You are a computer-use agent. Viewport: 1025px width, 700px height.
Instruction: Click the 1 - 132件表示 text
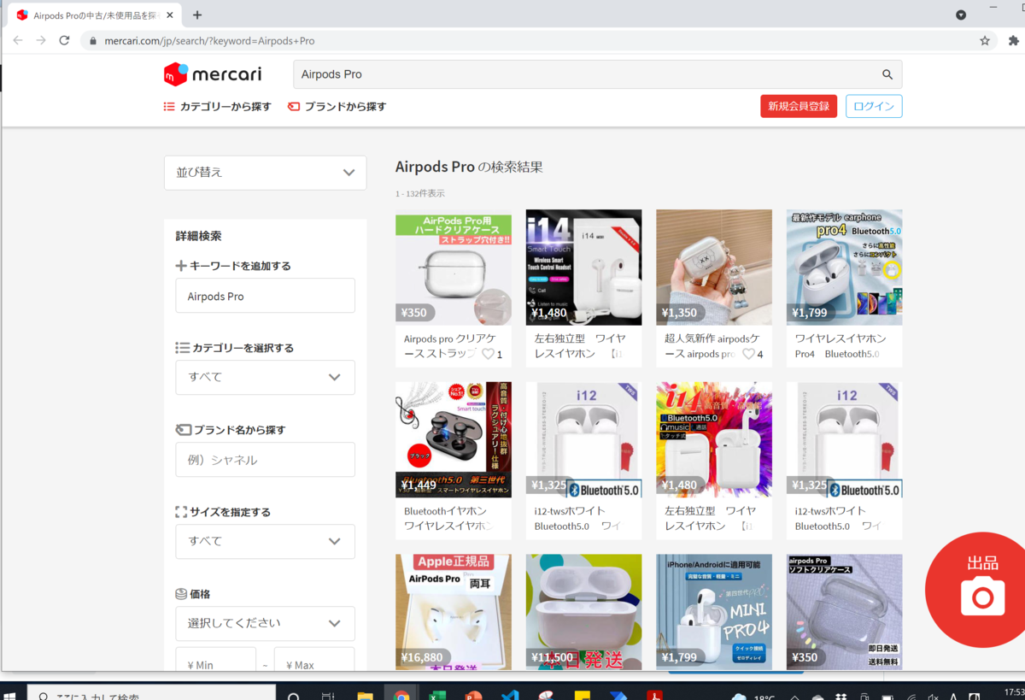pos(420,194)
